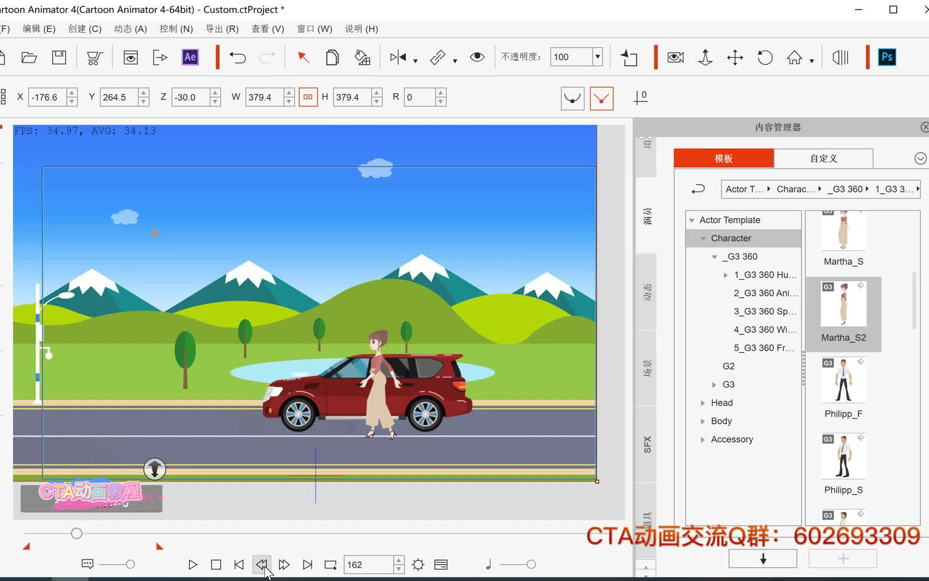Click the After Effects export icon
Image resolution: width=929 pixels, height=581 pixels.
coord(190,57)
